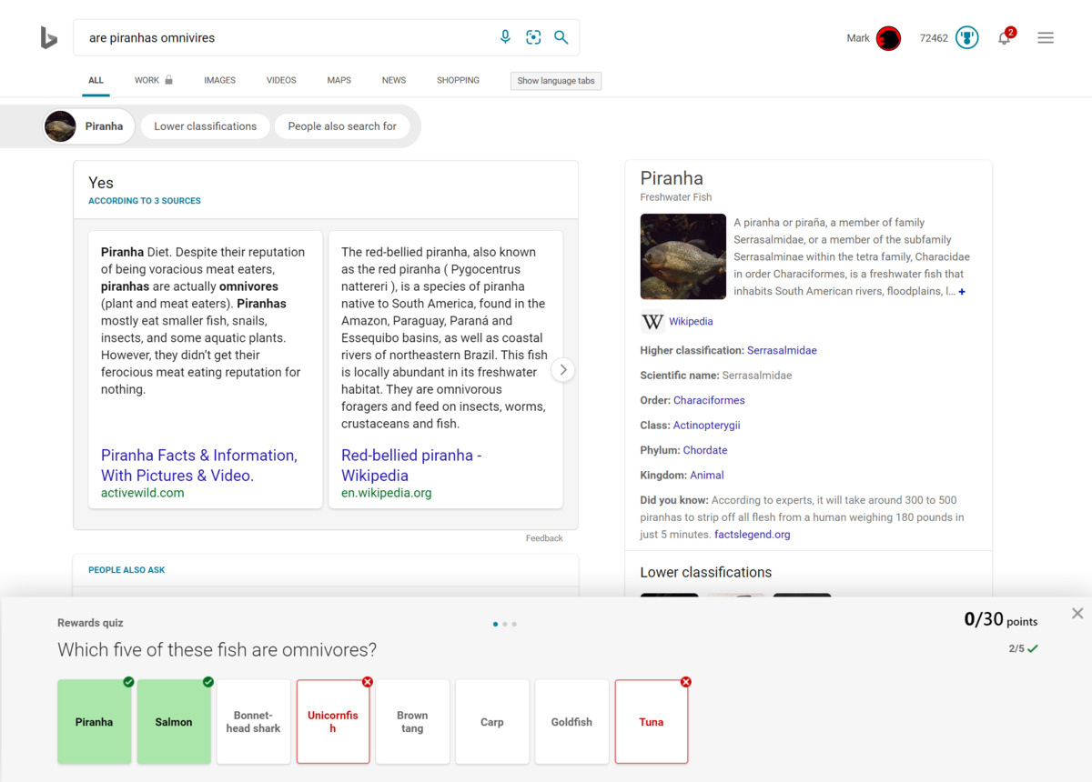Expand the Piranha description with plus sign
The image size is (1092, 782).
[962, 292]
